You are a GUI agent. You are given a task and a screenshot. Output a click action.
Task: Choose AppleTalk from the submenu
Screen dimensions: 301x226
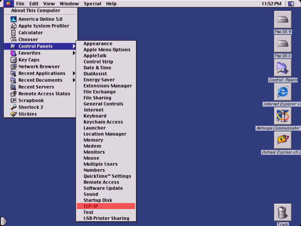tap(106, 56)
